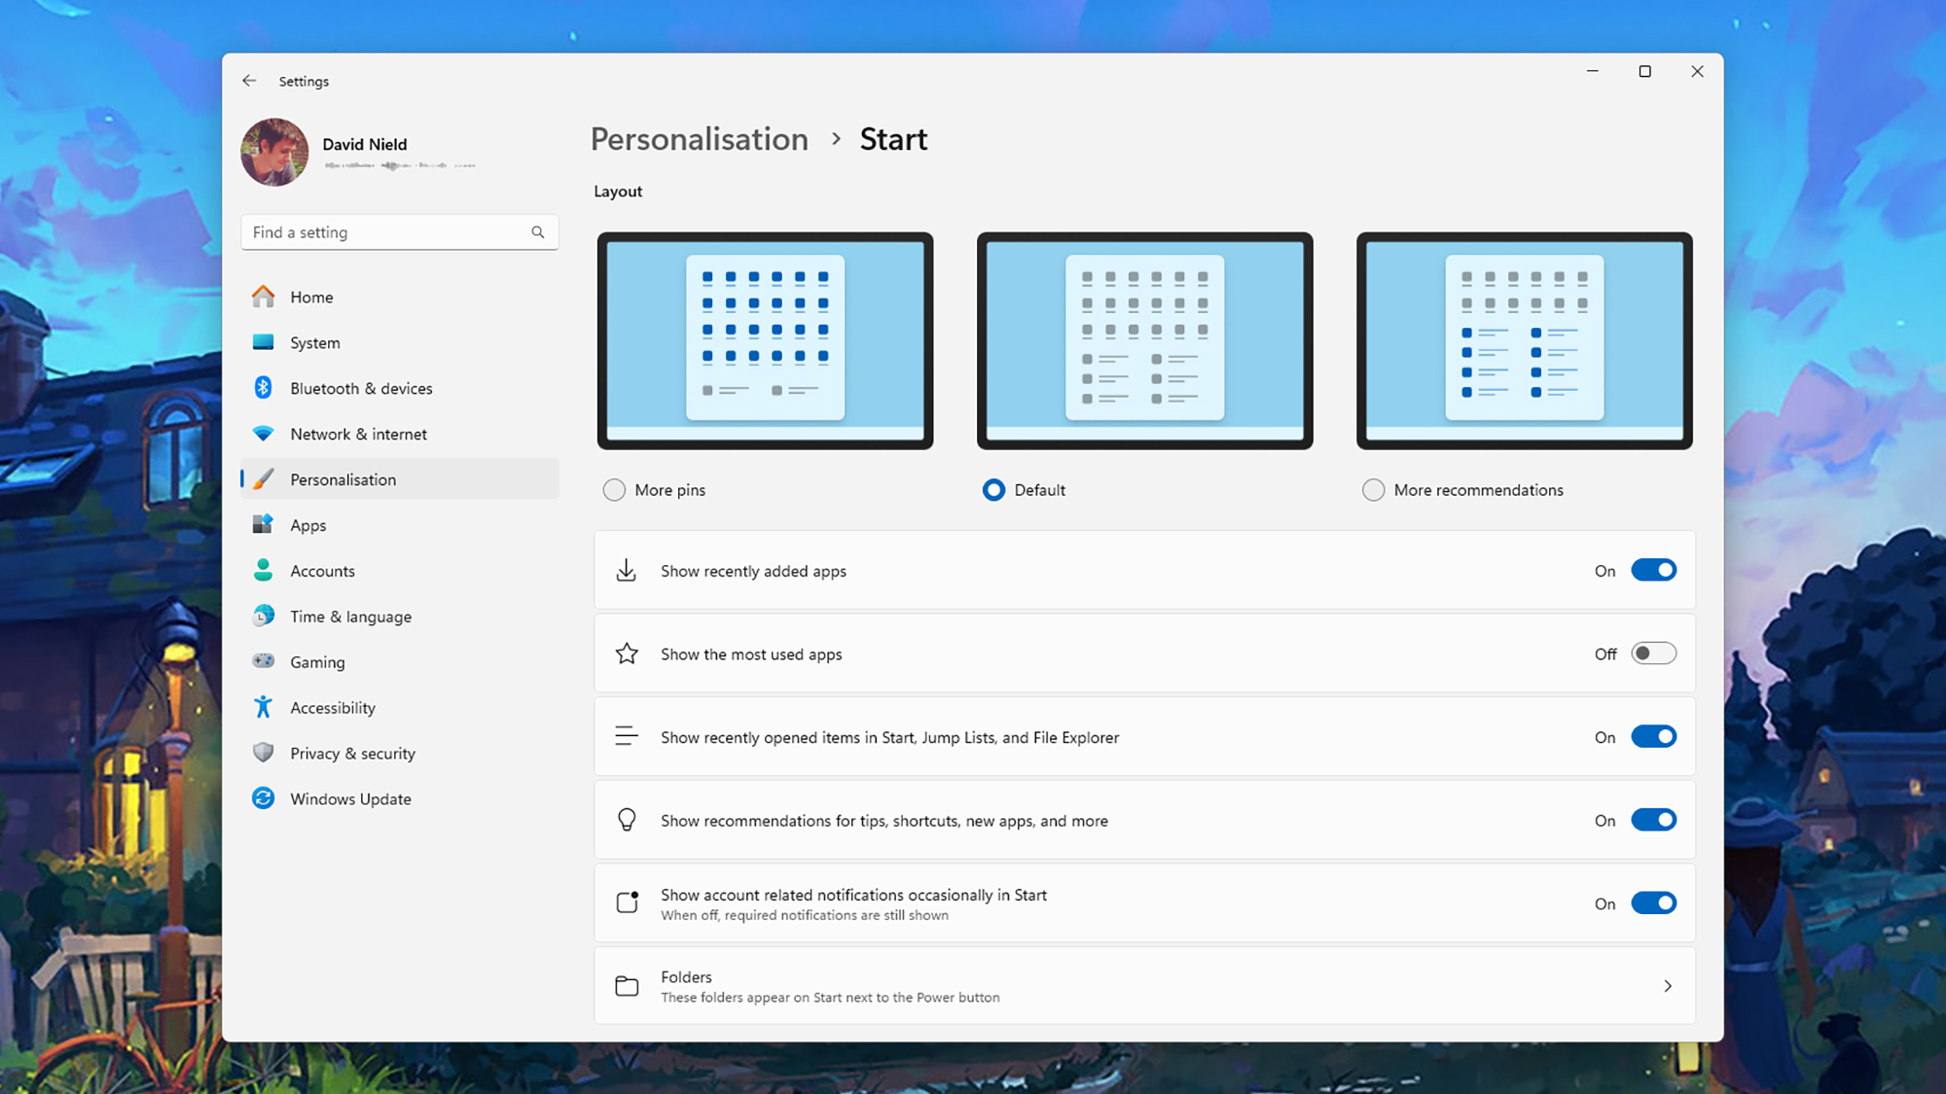Click the Gaming settings category

(318, 661)
